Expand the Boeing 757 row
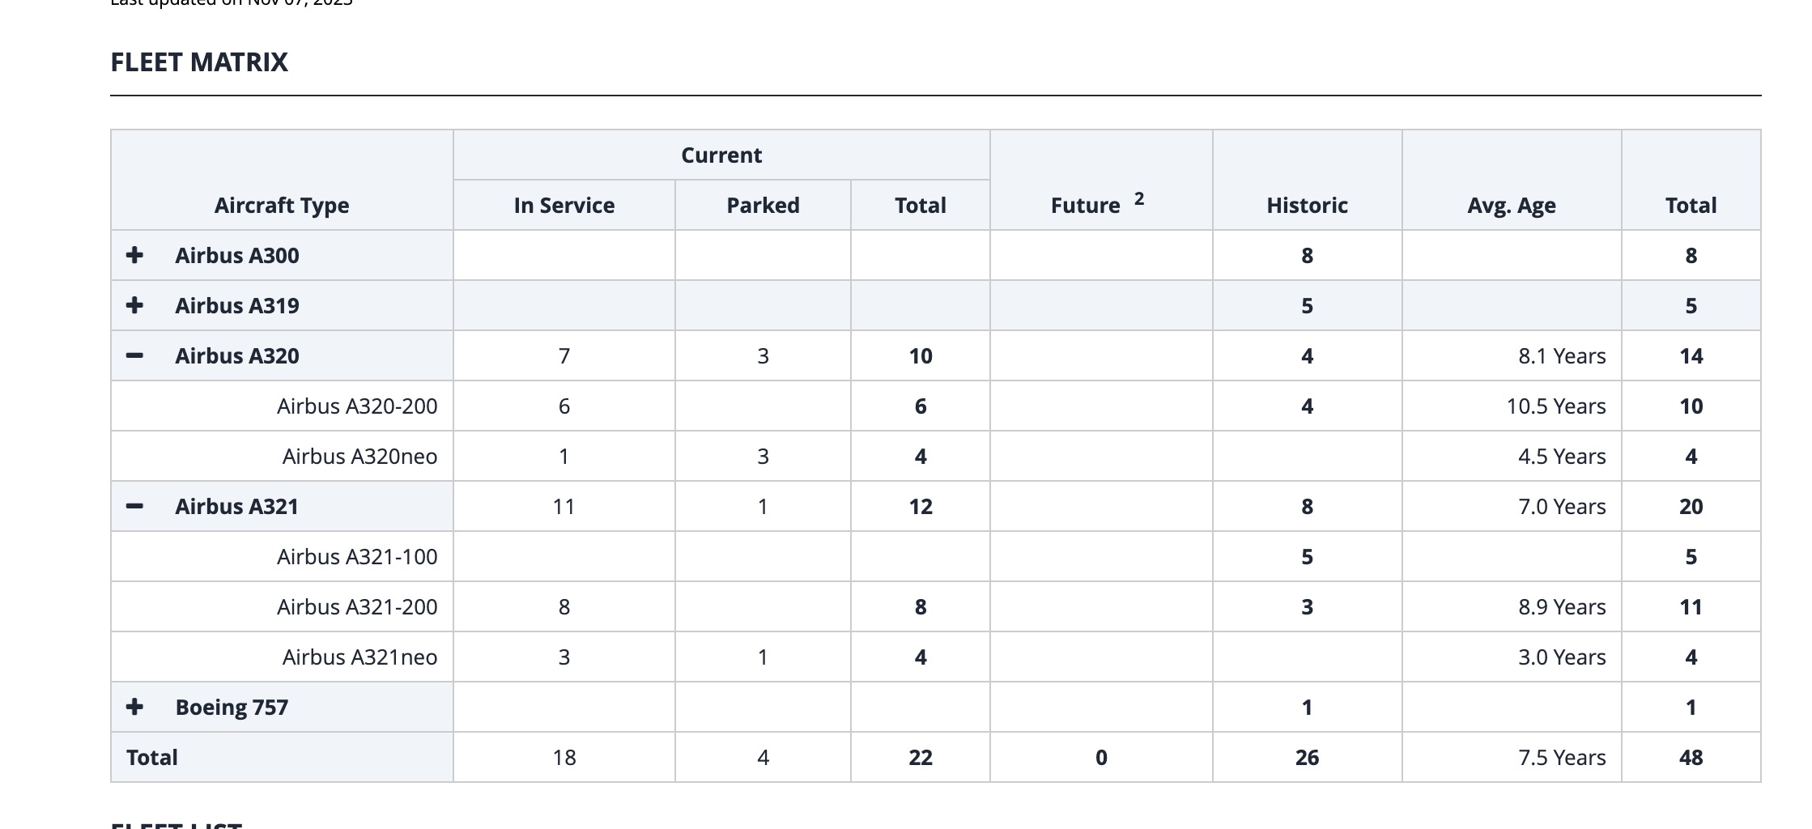The image size is (1812, 829). point(134,707)
